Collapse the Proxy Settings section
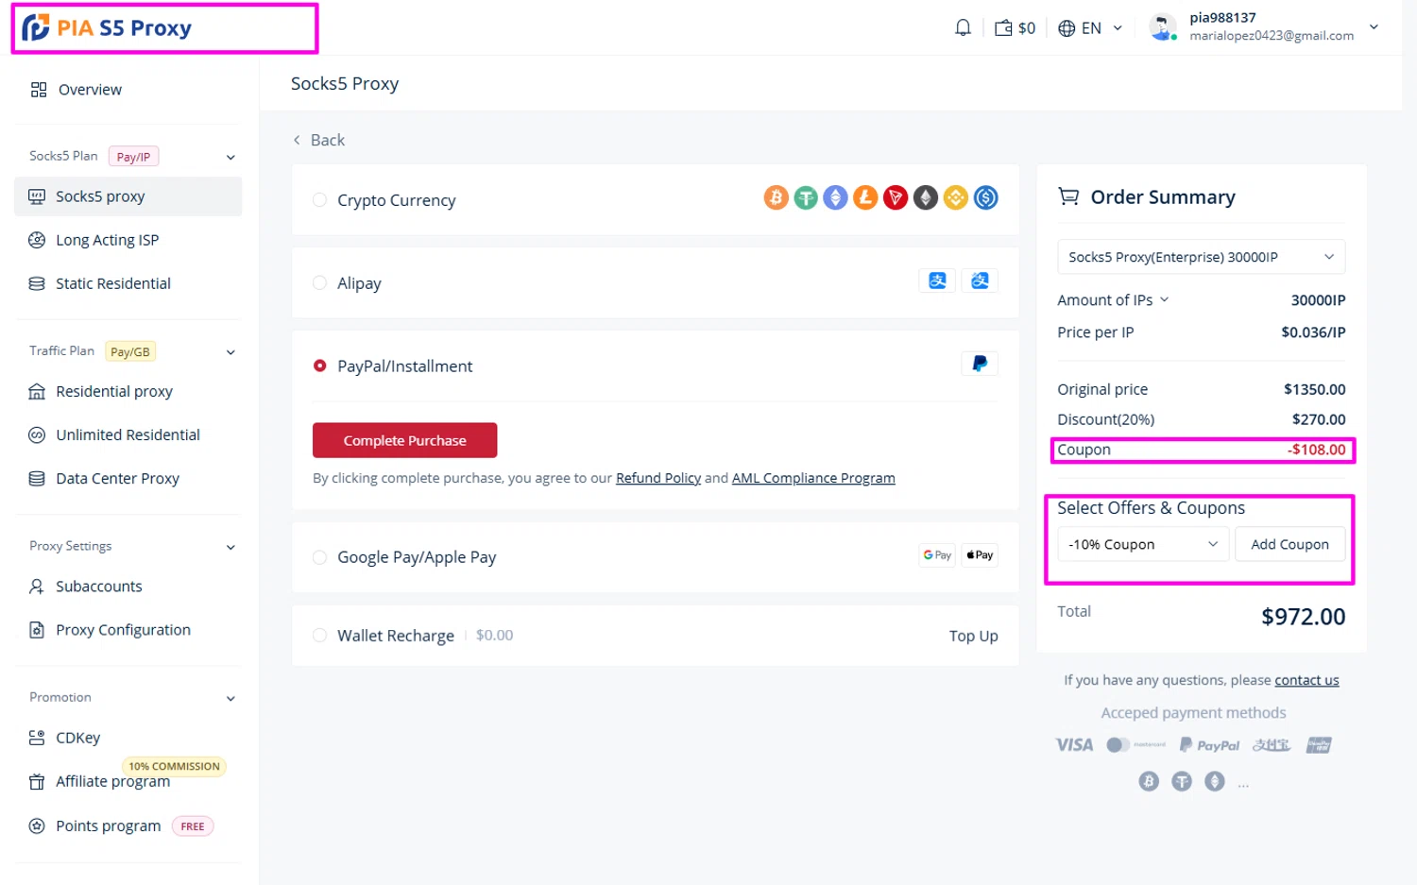Screen dimensions: 1417x885 pos(230,547)
